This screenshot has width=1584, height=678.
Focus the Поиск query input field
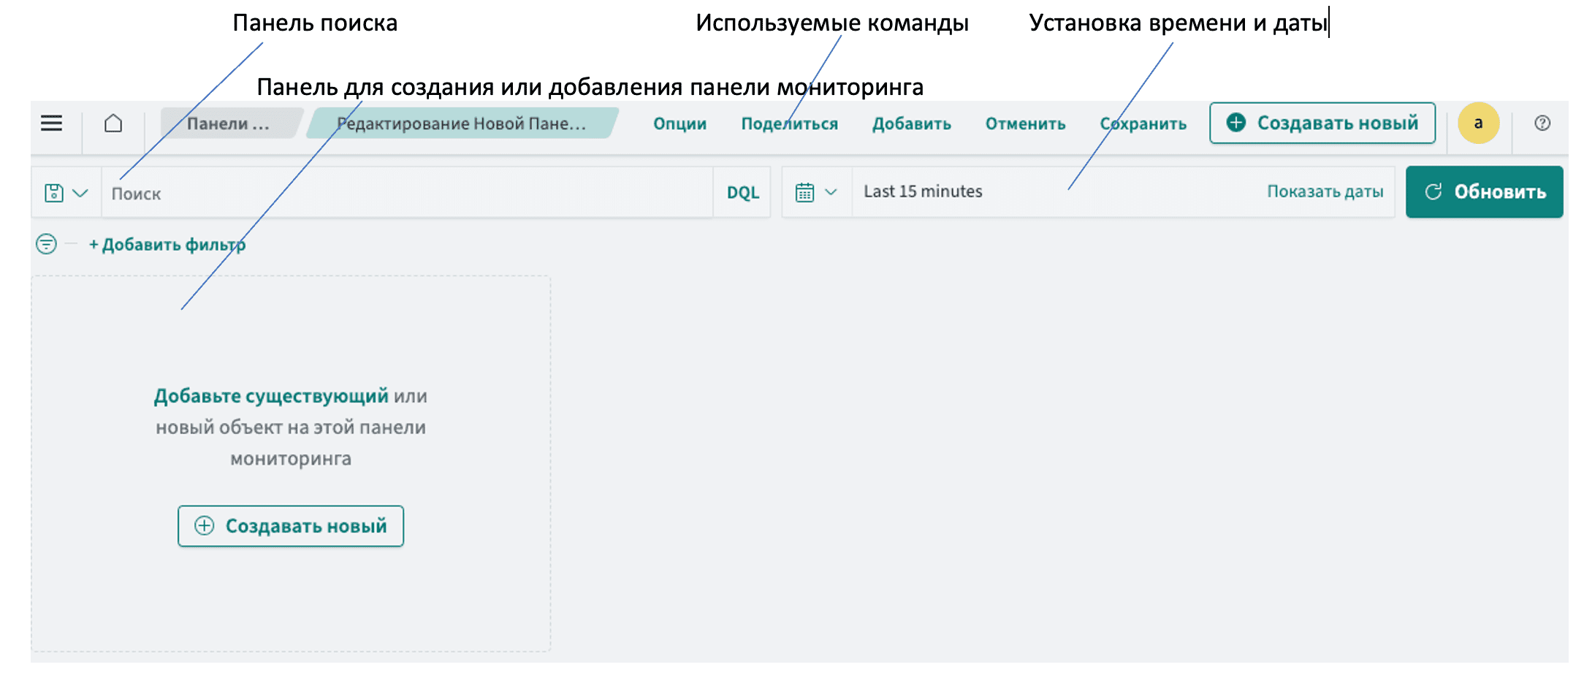pos(406,194)
